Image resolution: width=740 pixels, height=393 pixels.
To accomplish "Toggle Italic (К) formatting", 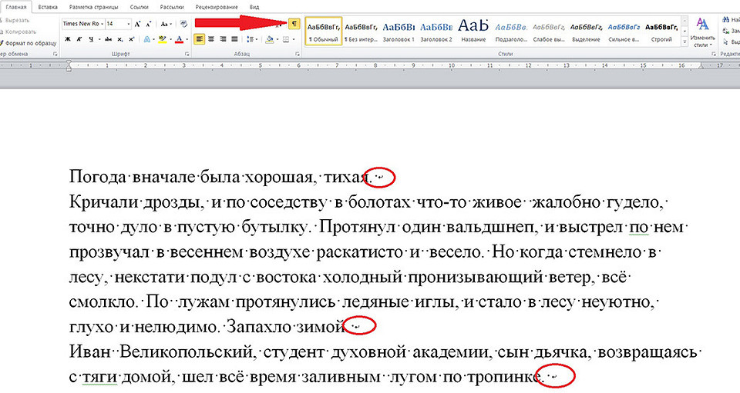I will tap(79, 39).
